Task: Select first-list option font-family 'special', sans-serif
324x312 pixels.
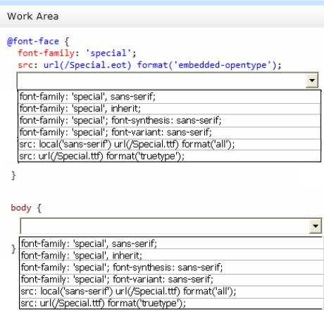Action: [169, 97]
